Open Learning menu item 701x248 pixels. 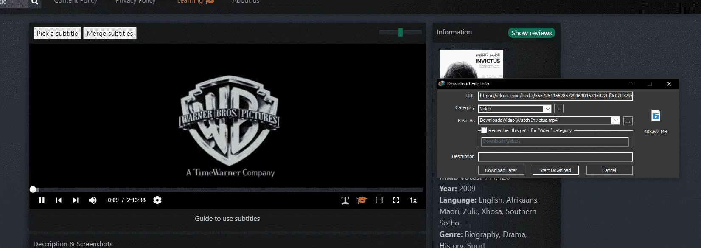coord(195,2)
